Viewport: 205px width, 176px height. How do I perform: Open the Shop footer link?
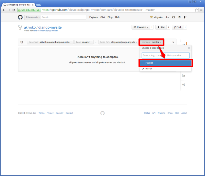tap(170, 113)
